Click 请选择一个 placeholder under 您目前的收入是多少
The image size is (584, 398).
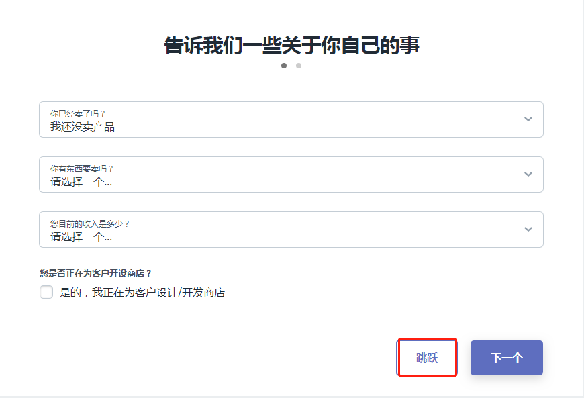pyautogui.click(x=81, y=236)
